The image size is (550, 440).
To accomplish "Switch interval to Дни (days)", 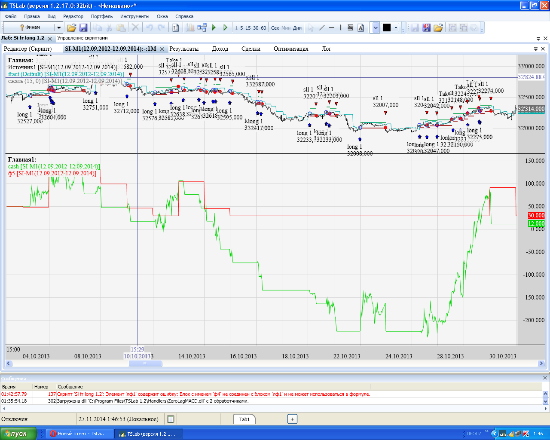I will pos(297,28).
